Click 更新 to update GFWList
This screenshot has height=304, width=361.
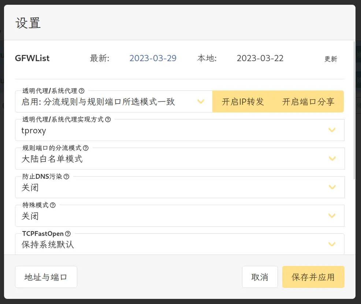331,59
